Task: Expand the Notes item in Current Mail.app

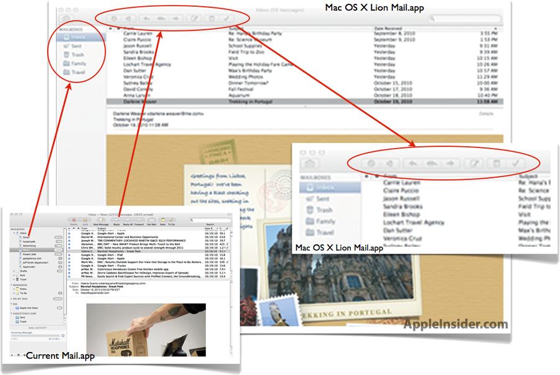Action: click(14, 289)
